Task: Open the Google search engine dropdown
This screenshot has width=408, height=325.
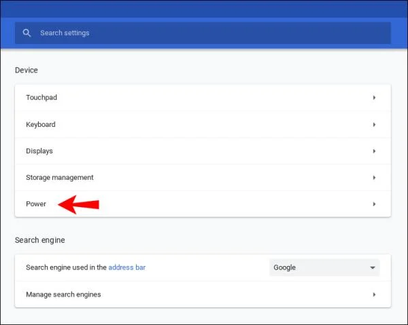Action: coord(324,267)
